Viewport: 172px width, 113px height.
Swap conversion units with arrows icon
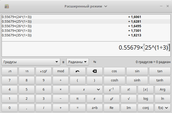point(95,62)
